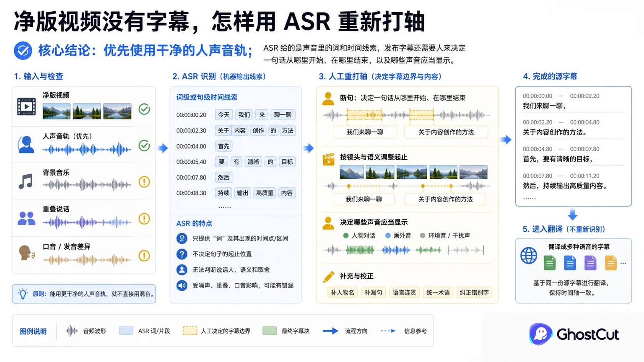Click the waveform icon beside 音频波形 in the legend
Viewport: 644px width, 362px height.
[x=72, y=331]
